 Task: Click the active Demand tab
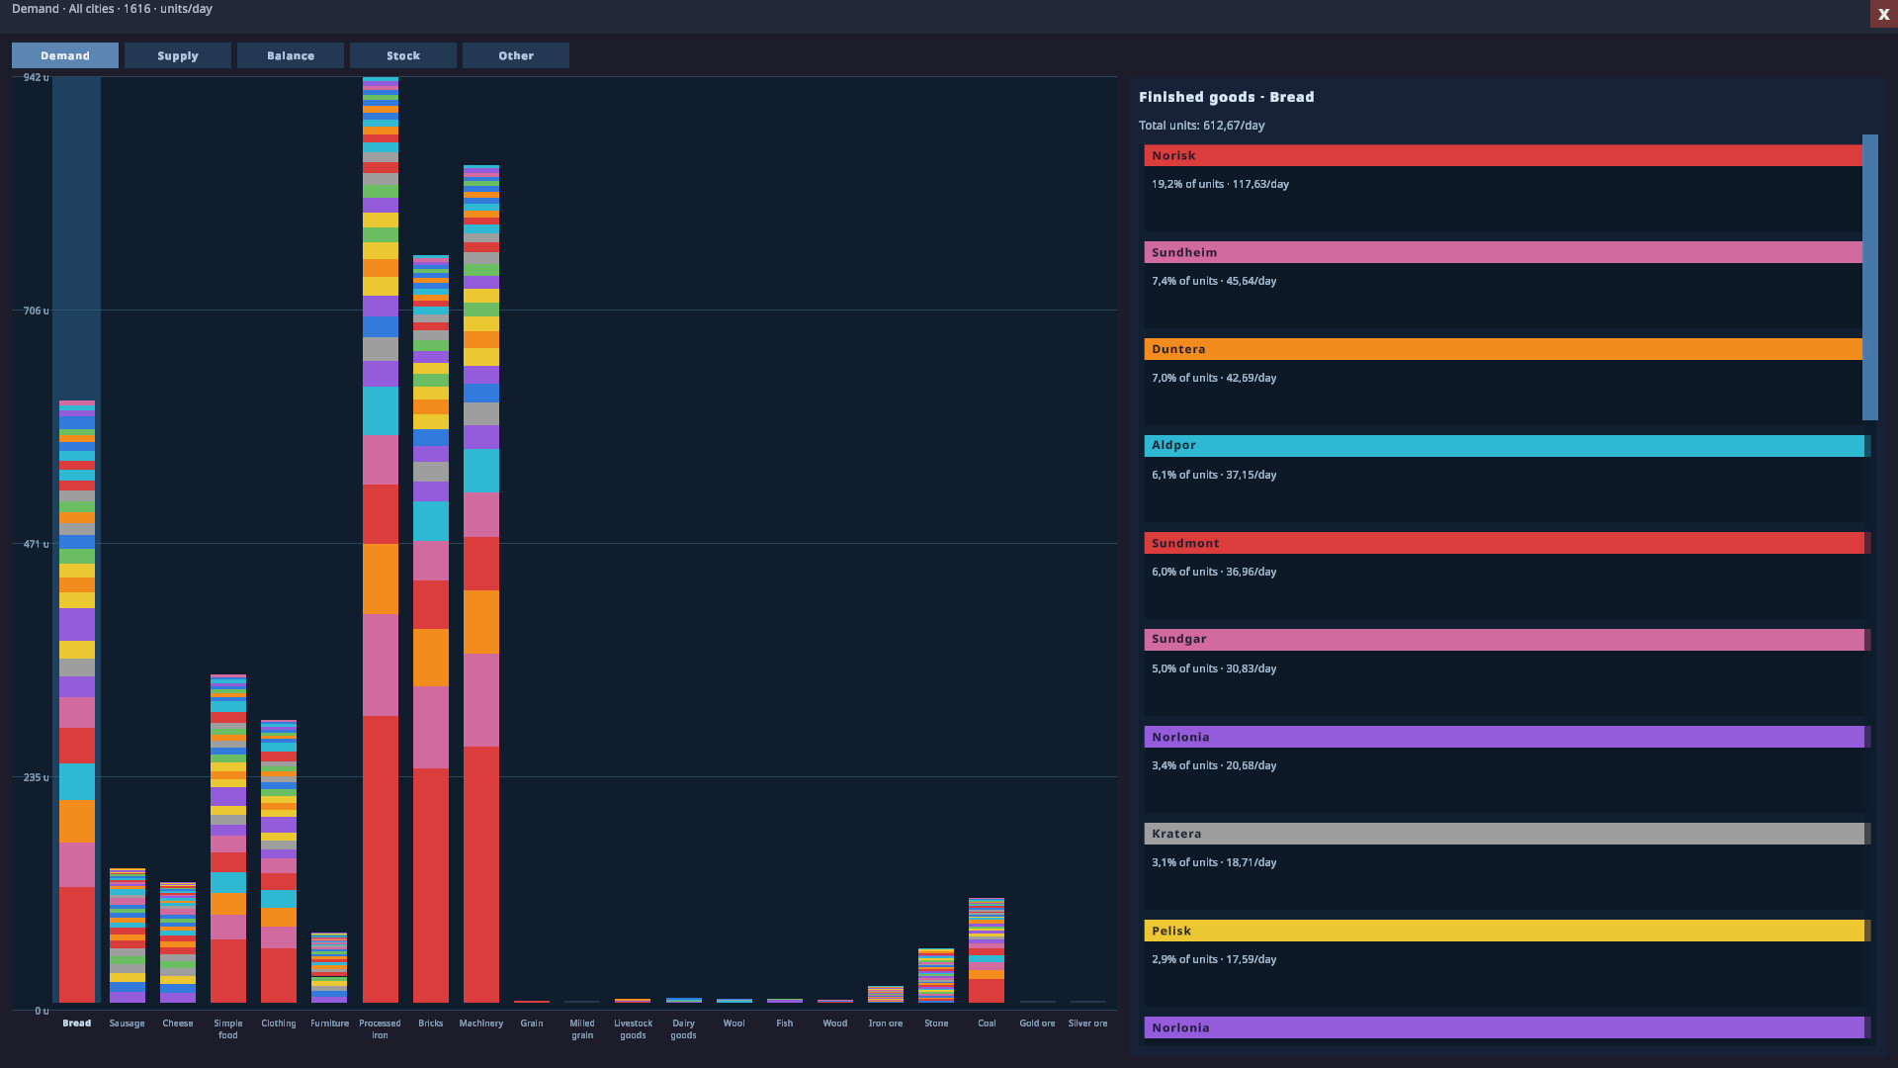[65, 55]
